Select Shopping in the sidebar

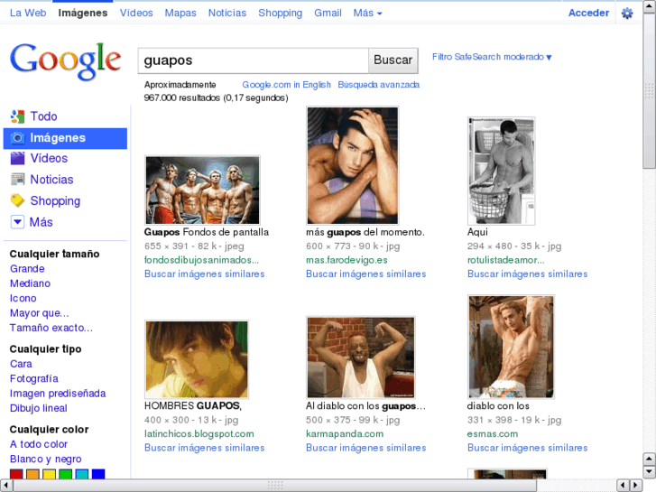click(55, 201)
